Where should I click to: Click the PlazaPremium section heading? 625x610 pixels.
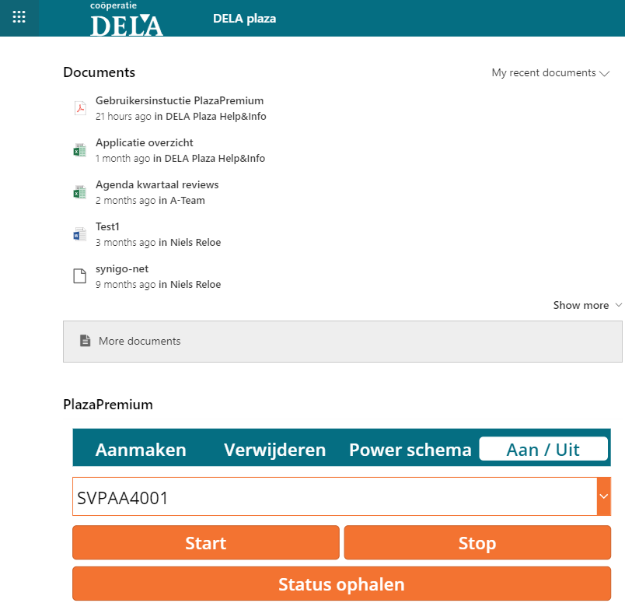click(108, 405)
